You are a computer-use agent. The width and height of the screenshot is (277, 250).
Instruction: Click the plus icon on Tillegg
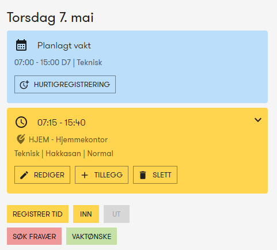click(x=85, y=175)
